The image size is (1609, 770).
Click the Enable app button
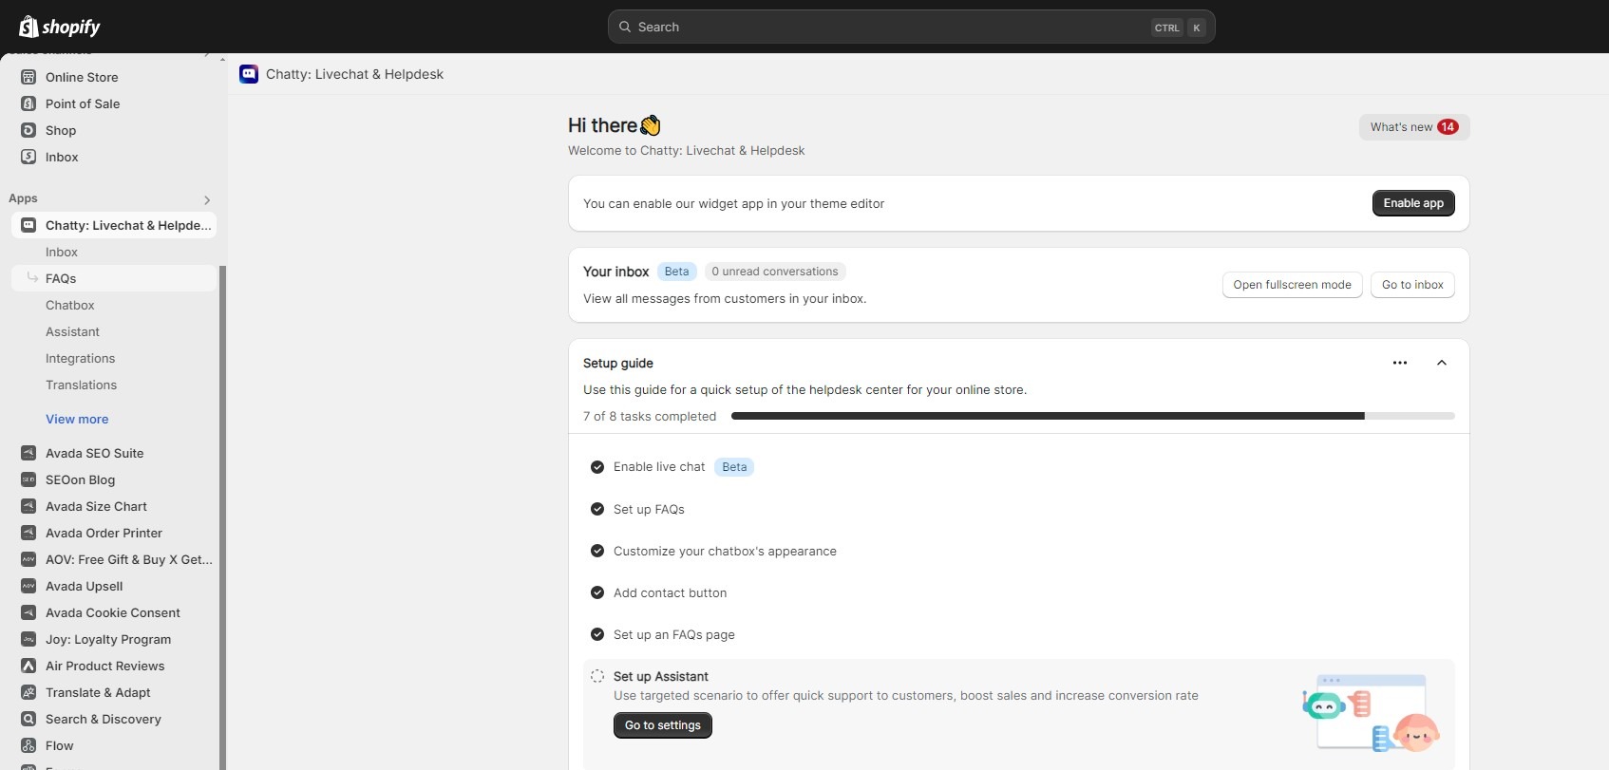(1412, 203)
